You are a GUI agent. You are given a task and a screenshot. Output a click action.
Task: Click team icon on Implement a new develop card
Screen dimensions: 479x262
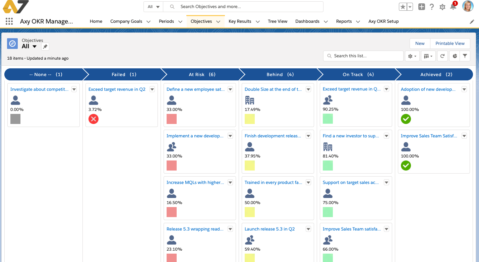(x=172, y=147)
